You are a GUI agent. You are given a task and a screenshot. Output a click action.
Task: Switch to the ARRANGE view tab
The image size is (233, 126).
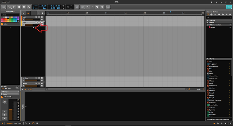10,123
